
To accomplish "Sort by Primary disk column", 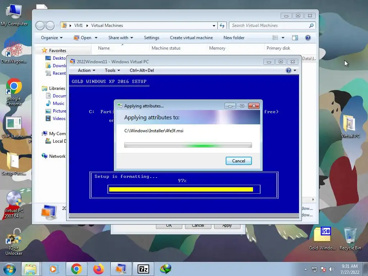I will [290, 48].
